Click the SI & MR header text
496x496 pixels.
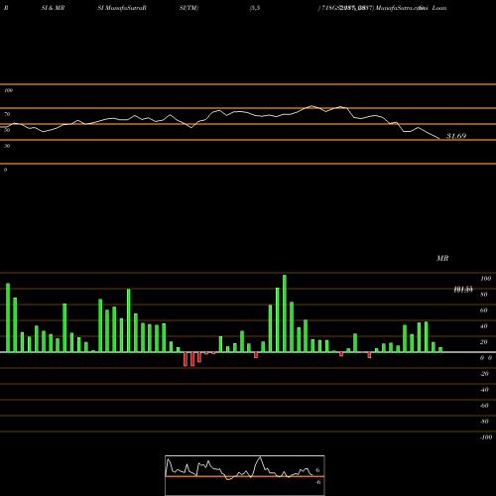pyautogui.click(x=53, y=8)
